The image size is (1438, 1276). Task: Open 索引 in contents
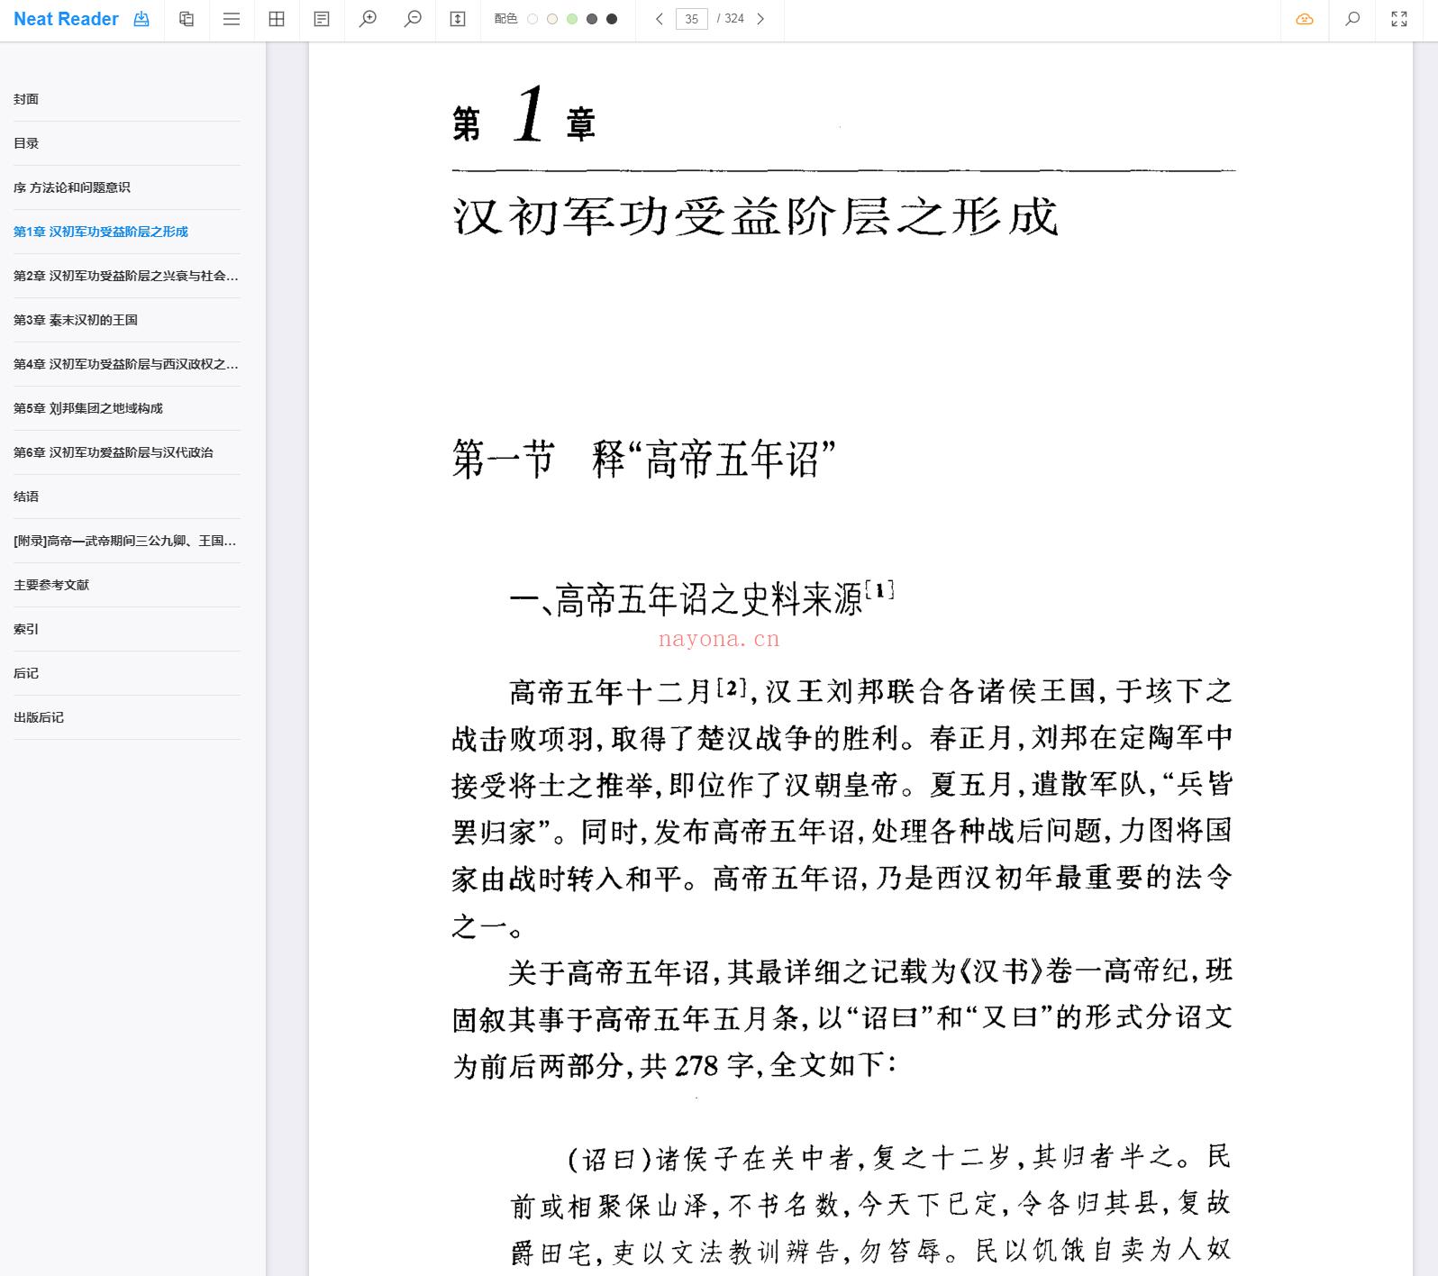[26, 629]
